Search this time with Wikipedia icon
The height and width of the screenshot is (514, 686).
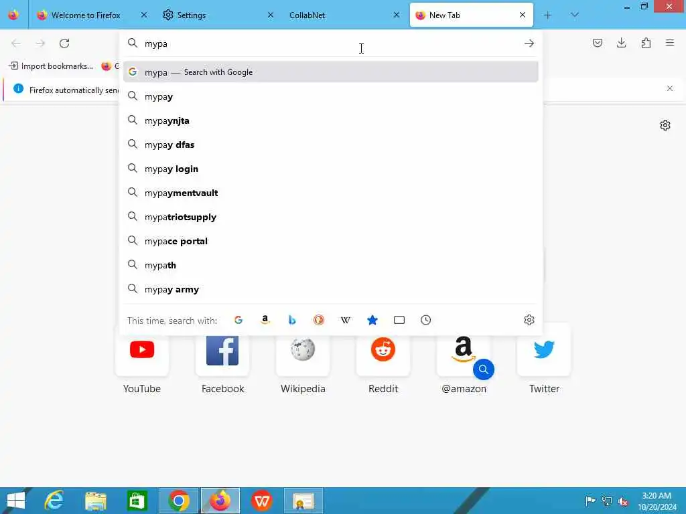tap(346, 321)
